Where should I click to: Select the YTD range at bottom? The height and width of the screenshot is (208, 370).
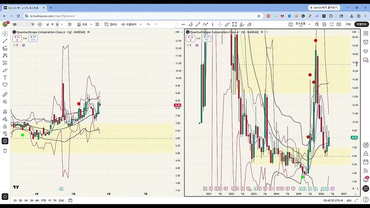(43, 200)
